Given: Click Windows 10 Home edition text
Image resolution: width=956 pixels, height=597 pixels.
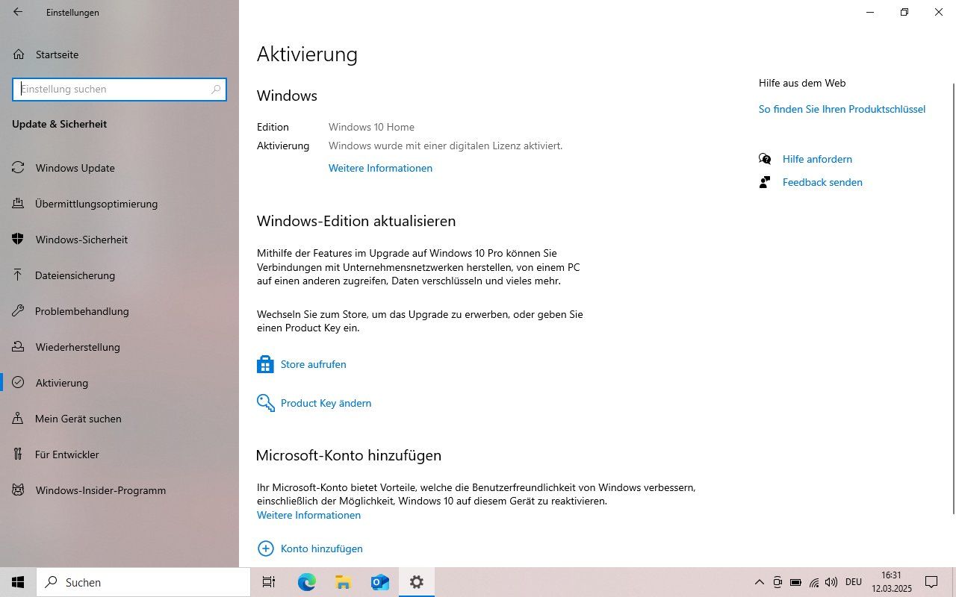Looking at the screenshot, I should [371, 127].
